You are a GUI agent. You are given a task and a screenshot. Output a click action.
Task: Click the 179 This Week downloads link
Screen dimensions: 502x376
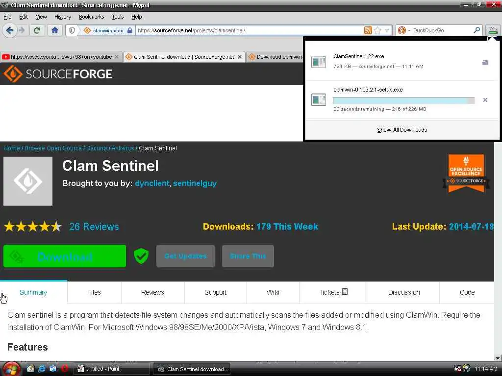coord(287,227)
